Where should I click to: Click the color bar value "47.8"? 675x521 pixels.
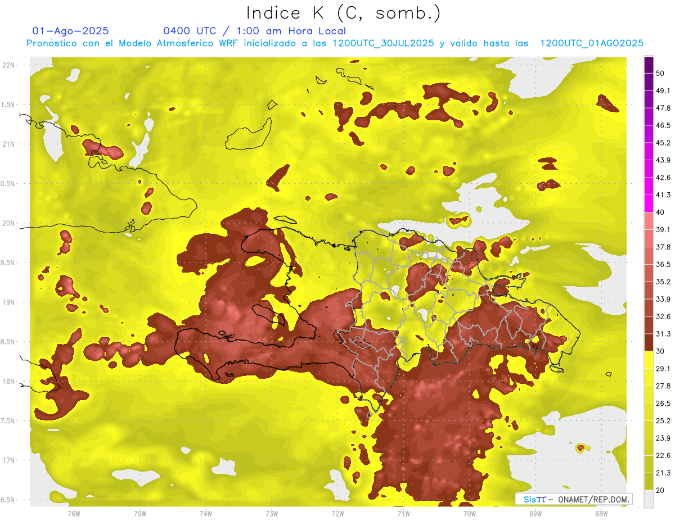tap(663, 108)
